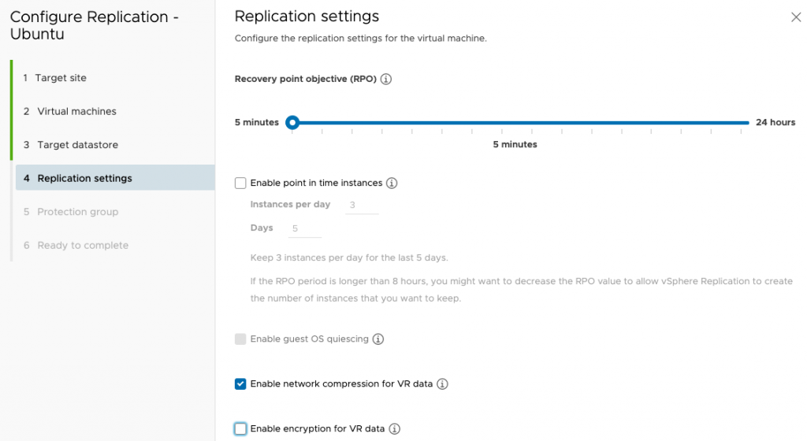The height and width of the screenshot is (441, 807).
Task: Select step 4 Replication settings
Action: [115, 178]
